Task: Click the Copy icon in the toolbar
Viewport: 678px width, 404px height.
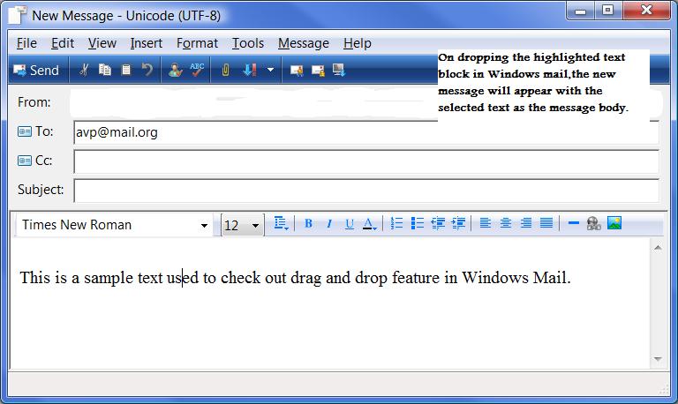Action: point(105,70)
